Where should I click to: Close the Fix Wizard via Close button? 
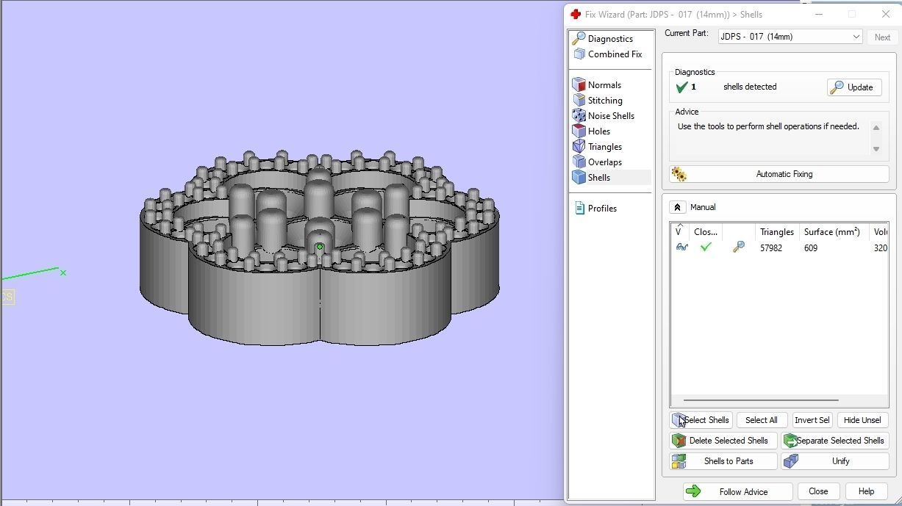click(818, 491)
